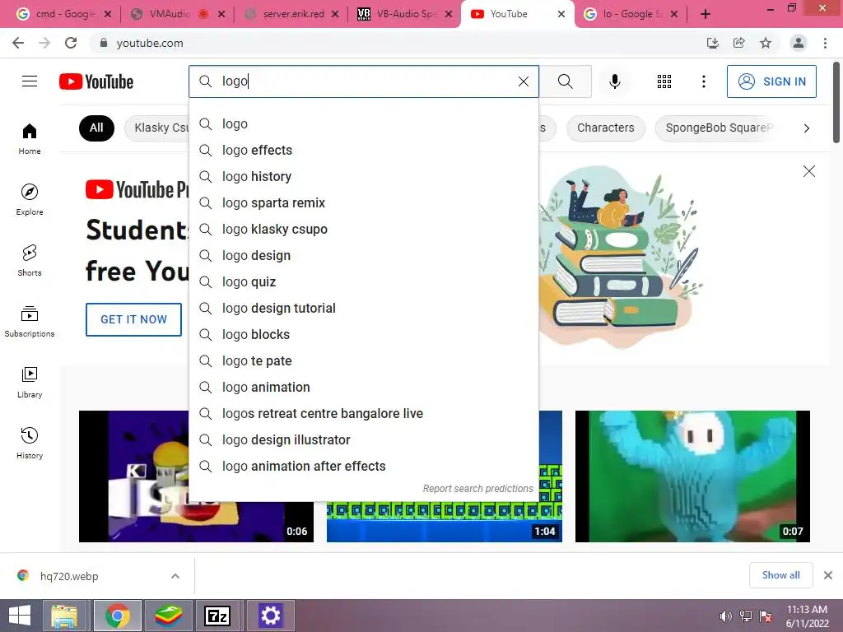Open a new Chrome tab
The image size is (843, 632).
(x=706, y=14)
